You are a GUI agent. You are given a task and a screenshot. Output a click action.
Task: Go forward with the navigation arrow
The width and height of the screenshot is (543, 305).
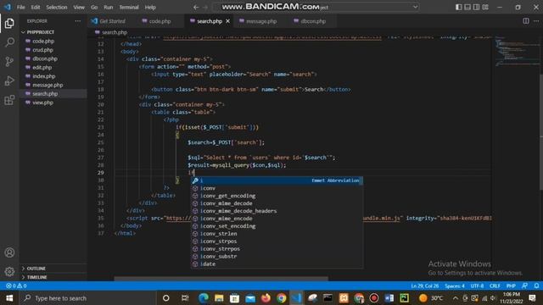tap(205, 7)
